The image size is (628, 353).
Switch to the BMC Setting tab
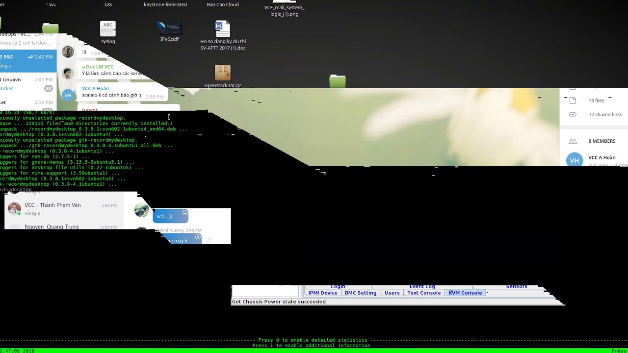pyautogui.click(x=361, y=293)
